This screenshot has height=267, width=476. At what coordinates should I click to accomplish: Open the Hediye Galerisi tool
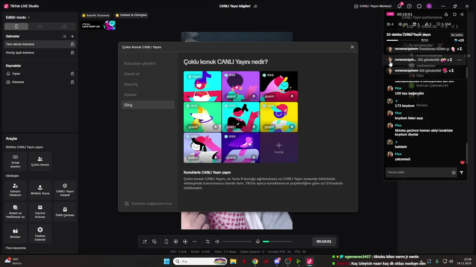tap(40, 233)
